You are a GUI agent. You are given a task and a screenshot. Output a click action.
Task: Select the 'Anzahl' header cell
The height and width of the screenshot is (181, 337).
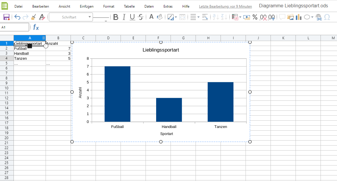(58, 43)
